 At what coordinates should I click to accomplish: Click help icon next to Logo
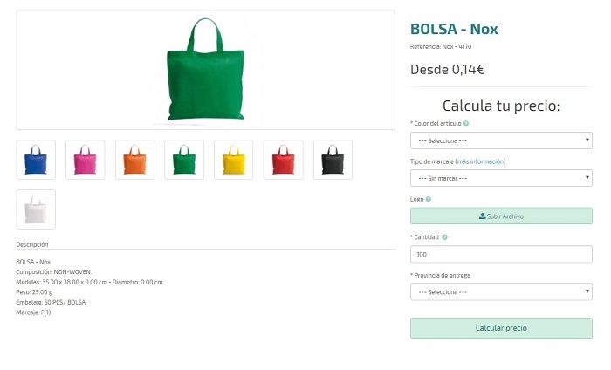point(429,199)
